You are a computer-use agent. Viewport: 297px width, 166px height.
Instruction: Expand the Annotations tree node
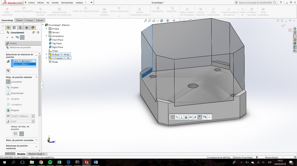click(x=47, y=36)
